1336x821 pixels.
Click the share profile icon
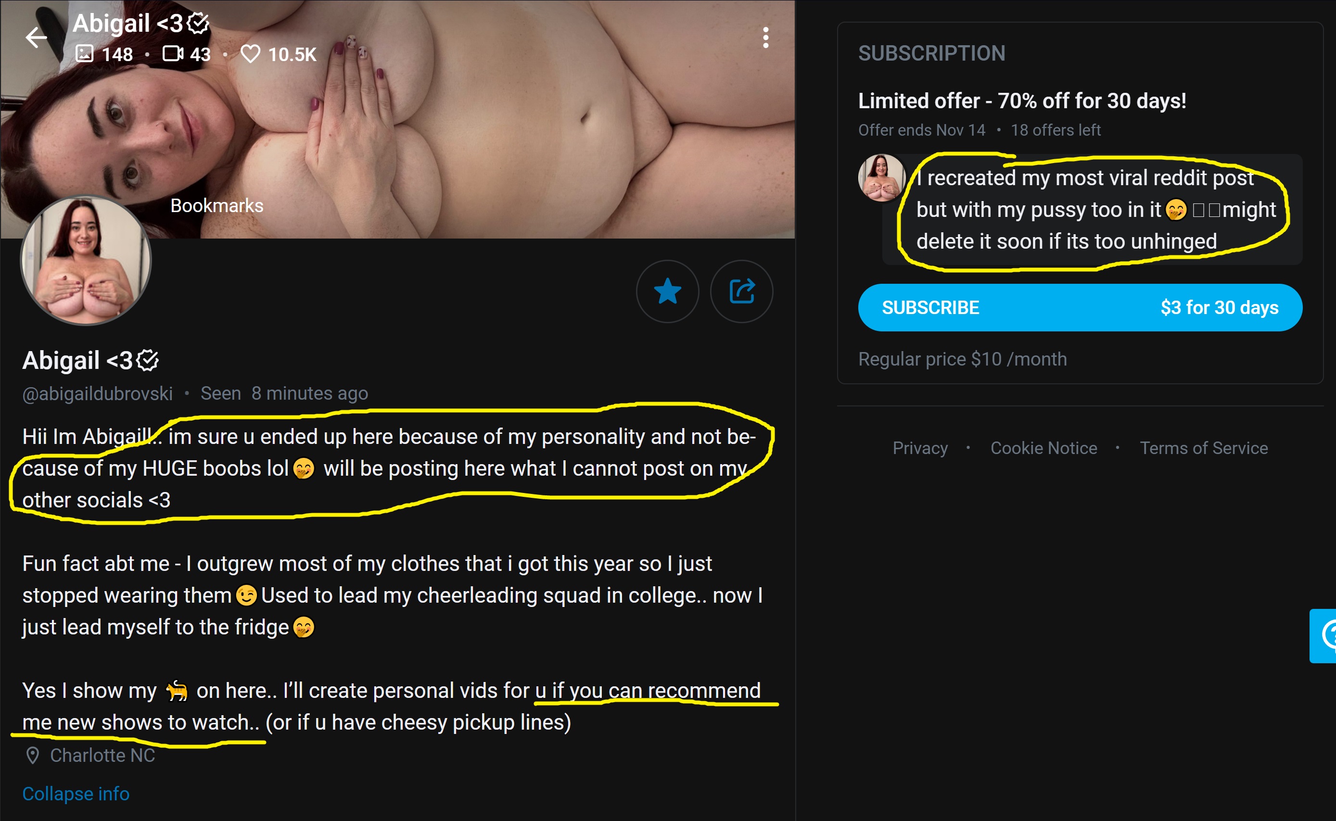point(741,291)
